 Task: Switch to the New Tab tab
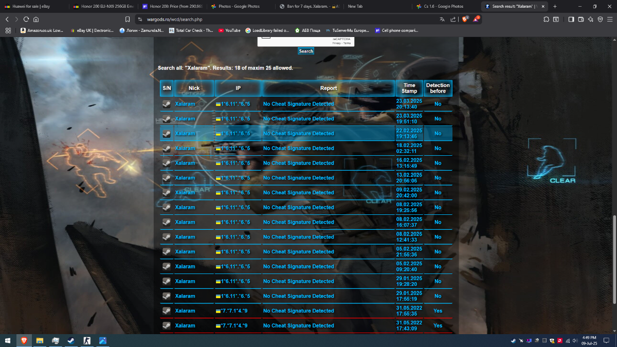pyautogui.click(x=378, y=6)
